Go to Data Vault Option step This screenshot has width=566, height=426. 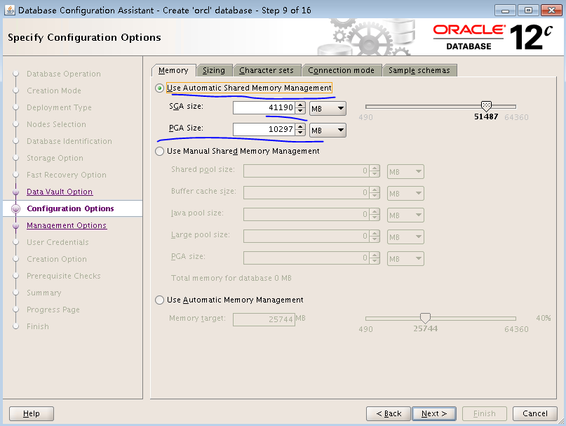[60, 192]
